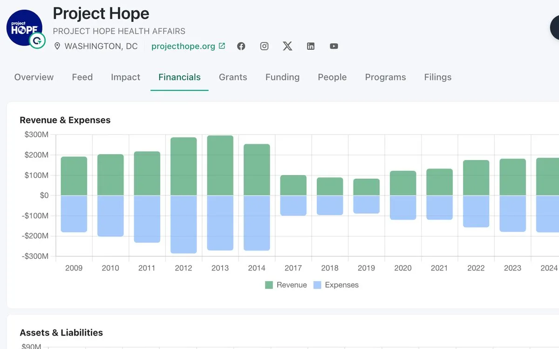Click the 2024 year label

click(x=549, y=268)
